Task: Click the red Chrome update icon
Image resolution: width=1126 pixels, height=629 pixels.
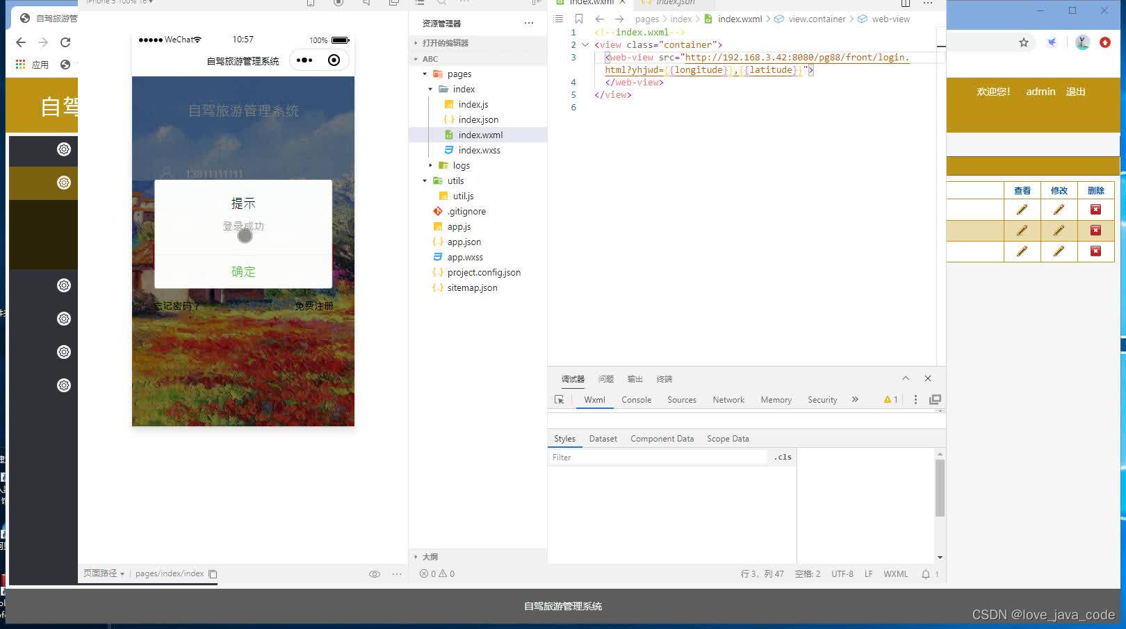Action: 1105,42
